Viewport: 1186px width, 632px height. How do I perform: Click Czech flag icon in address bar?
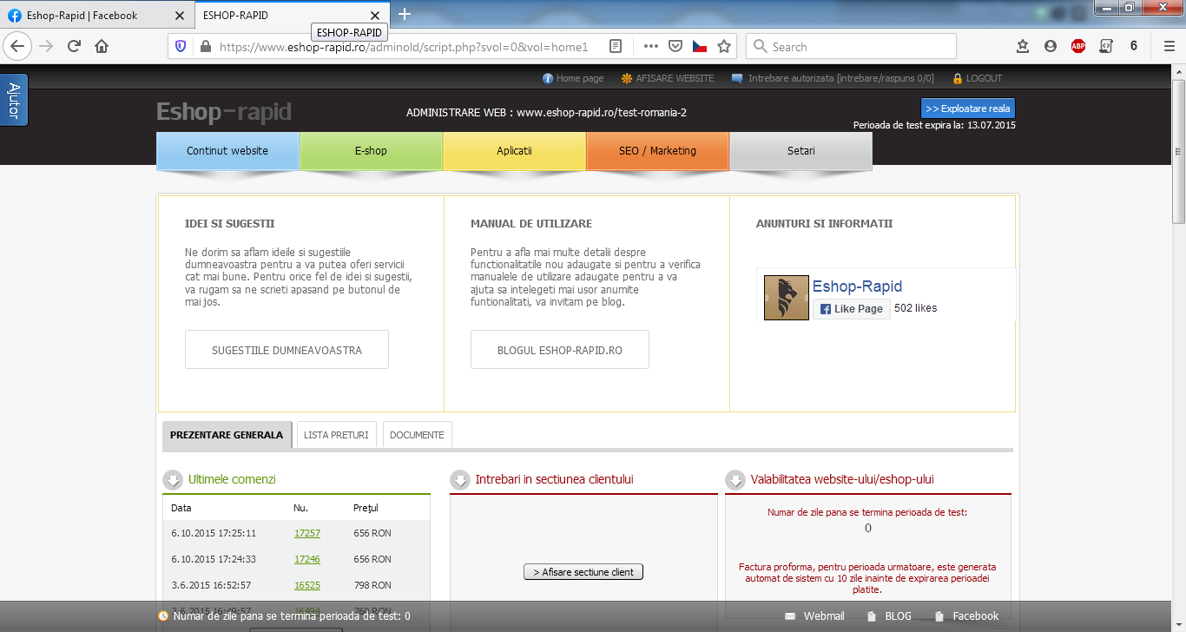(699, 47)
